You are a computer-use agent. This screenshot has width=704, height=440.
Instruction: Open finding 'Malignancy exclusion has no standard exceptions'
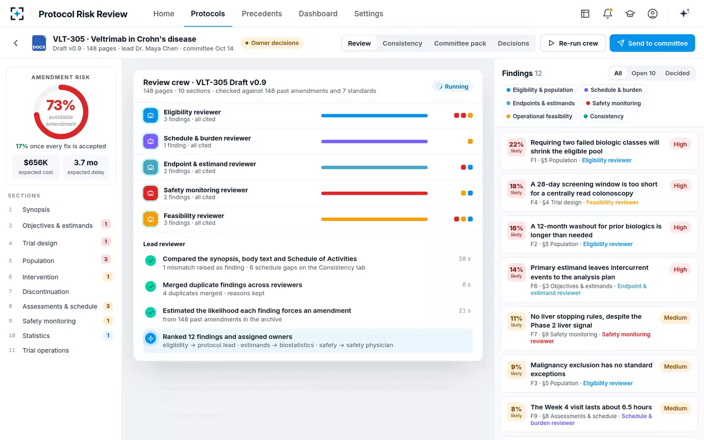coord(599,374)
